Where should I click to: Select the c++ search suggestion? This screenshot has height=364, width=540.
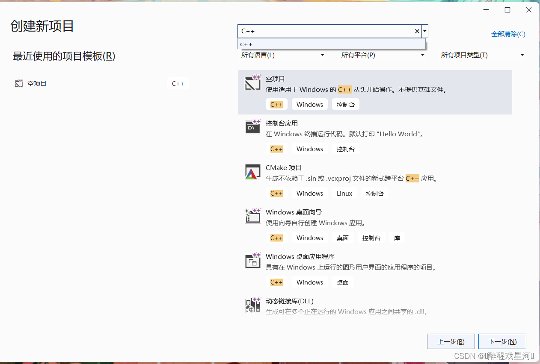(x=332, y=44)
